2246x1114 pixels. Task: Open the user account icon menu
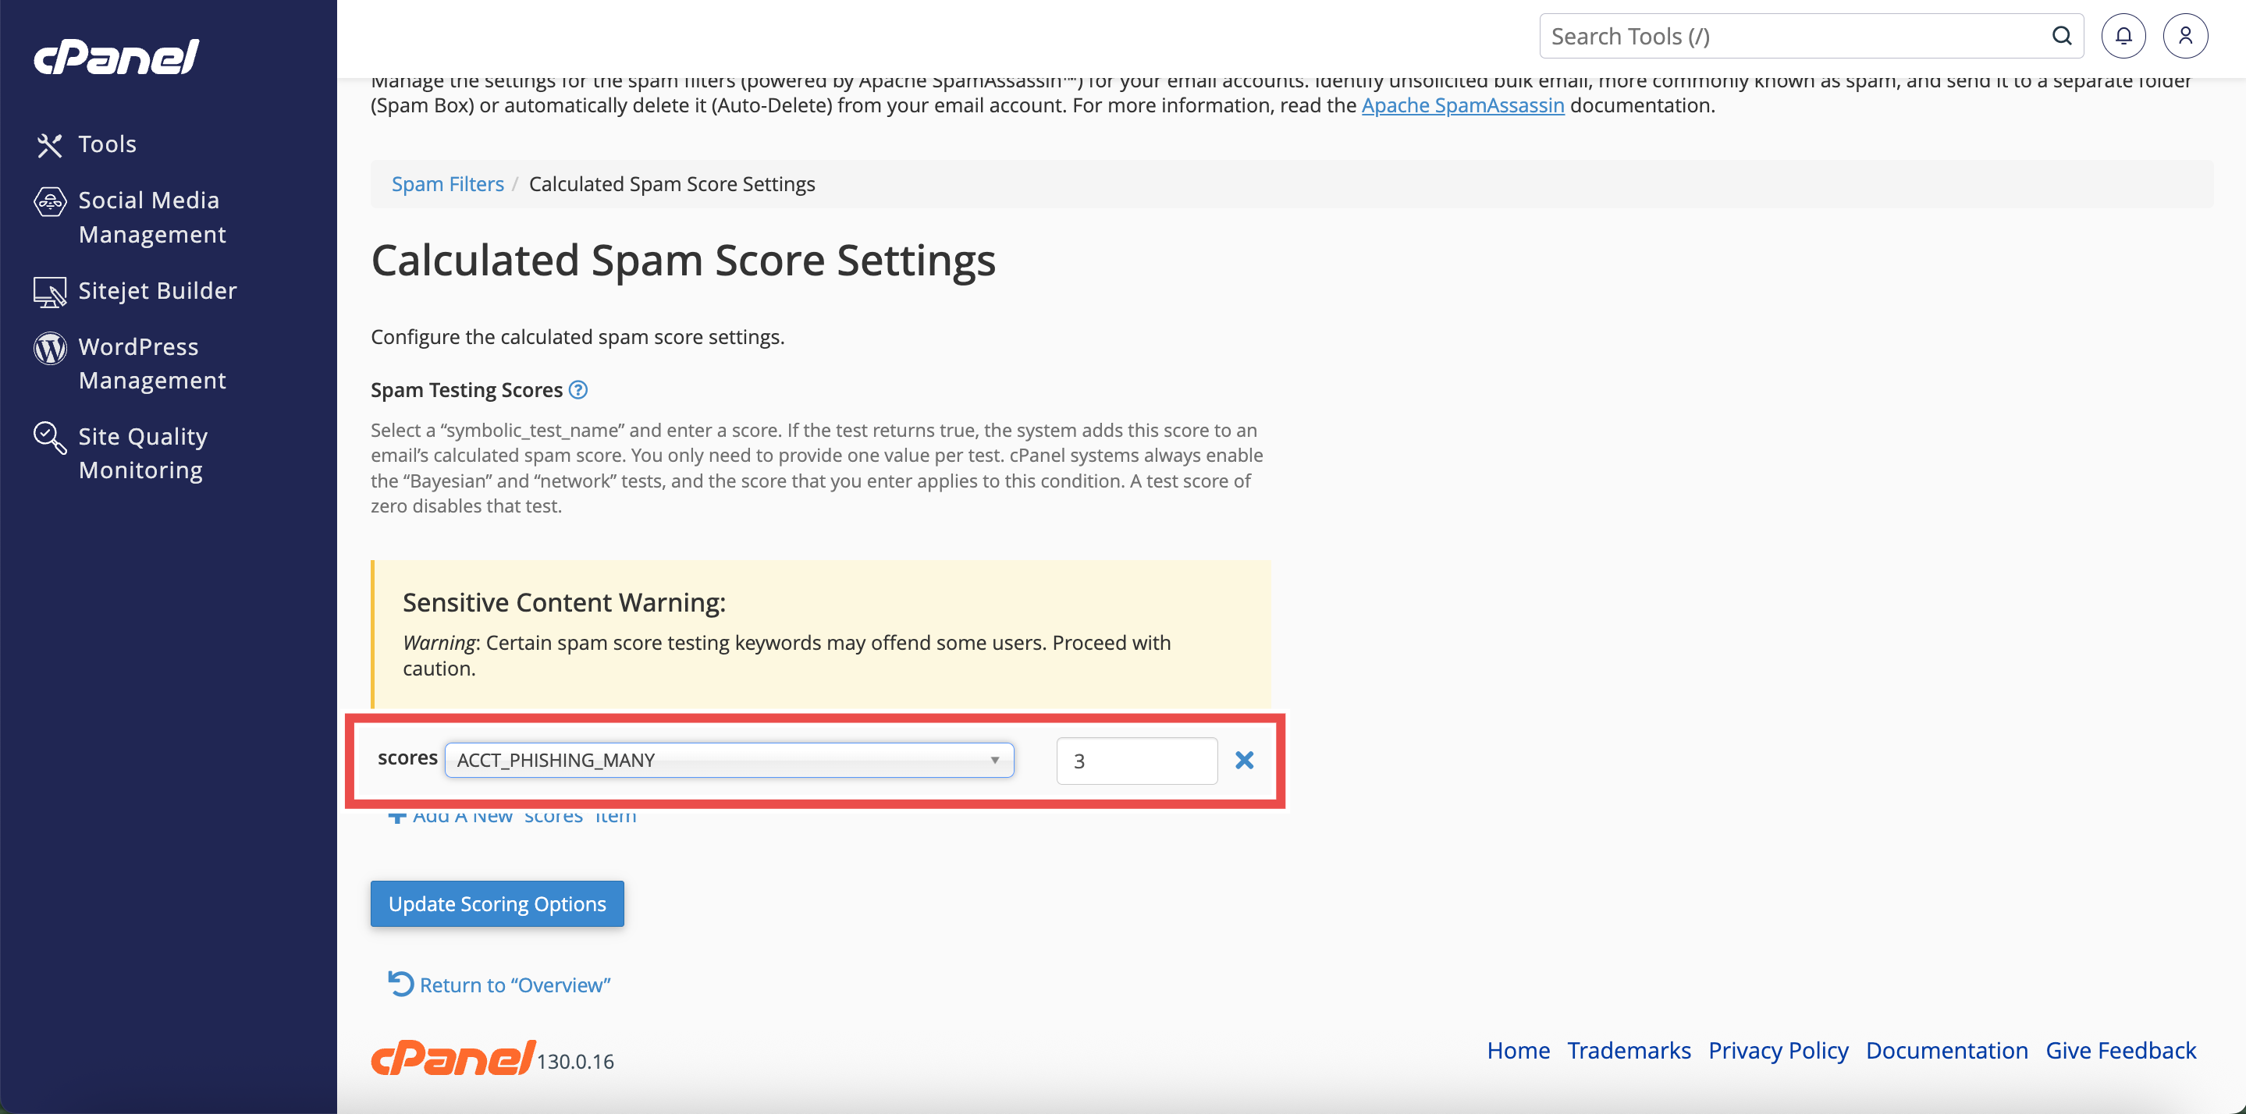tap(2184, 36)
